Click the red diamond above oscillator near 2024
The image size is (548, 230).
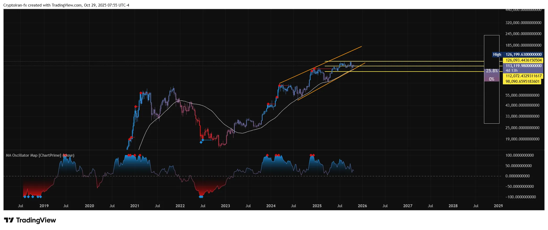(x=267, y=155)
